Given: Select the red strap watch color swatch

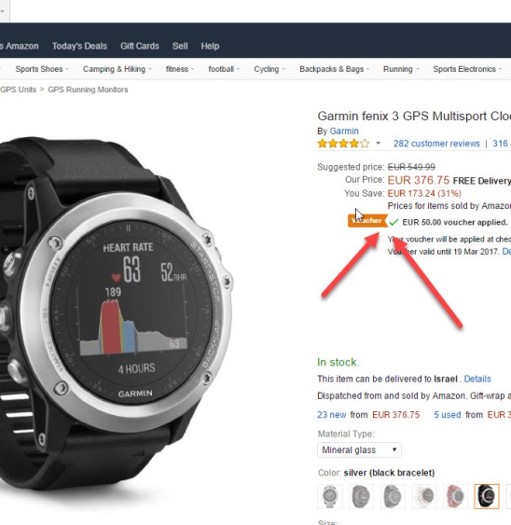Looking at the screenshot, I should pyautogui.click(x=455, y=496).
